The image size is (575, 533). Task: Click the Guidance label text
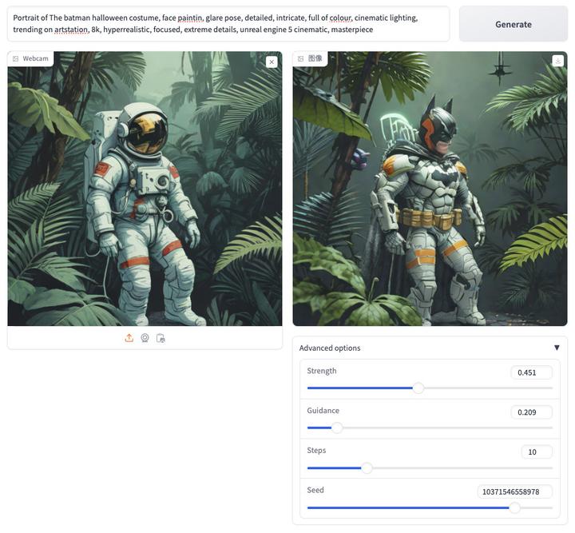[323, 411]
